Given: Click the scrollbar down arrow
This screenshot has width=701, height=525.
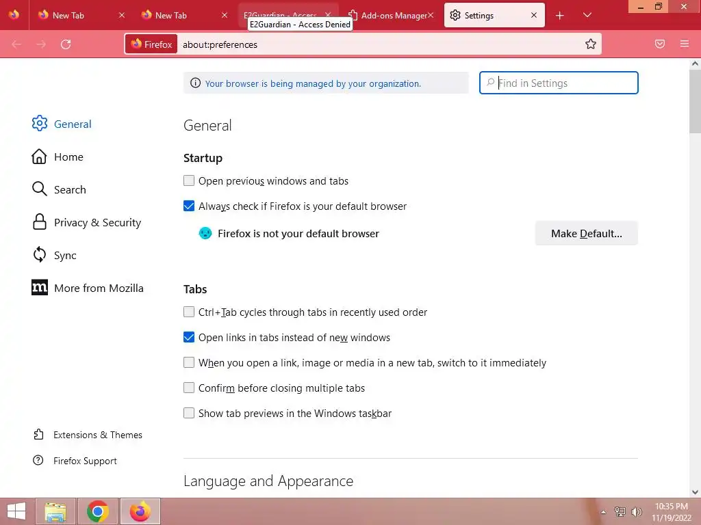Looking at the screenshot, I should (695, 492).
